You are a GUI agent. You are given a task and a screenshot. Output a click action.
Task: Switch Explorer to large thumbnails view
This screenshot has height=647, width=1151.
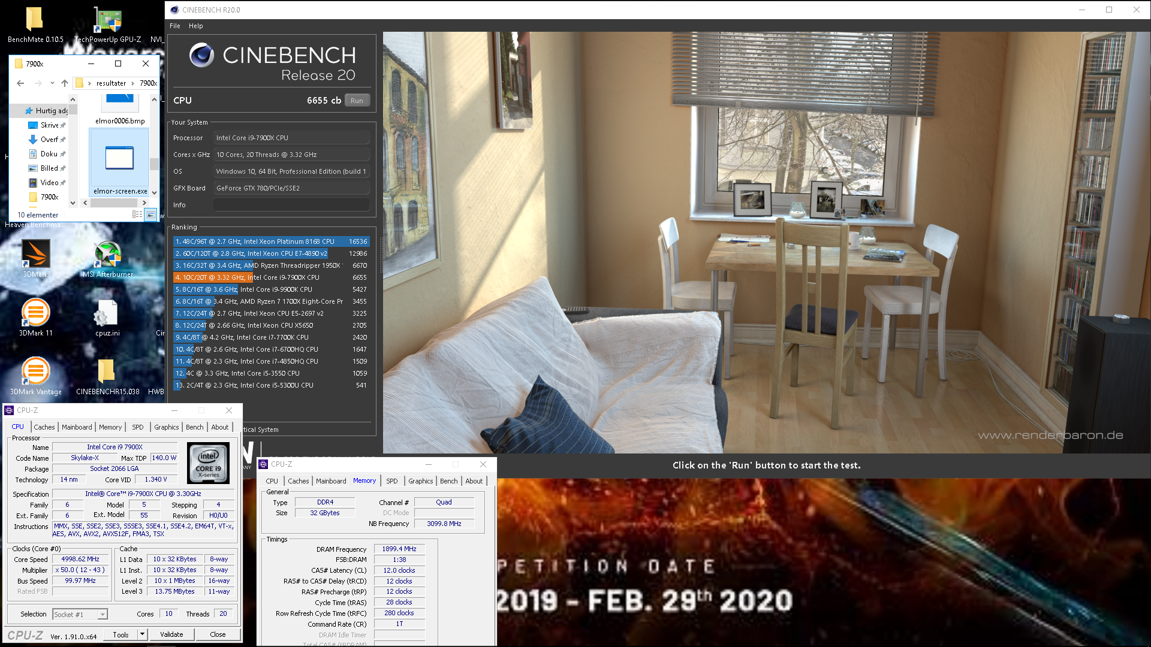[x=151, y=214]
